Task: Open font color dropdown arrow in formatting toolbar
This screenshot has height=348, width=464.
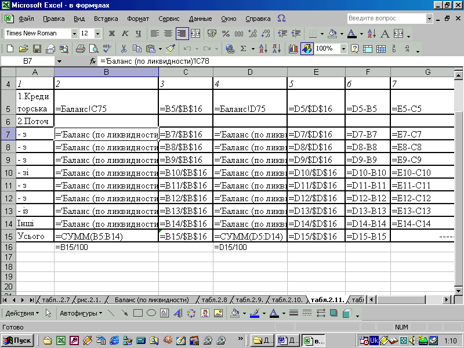Action: [361, 34]
